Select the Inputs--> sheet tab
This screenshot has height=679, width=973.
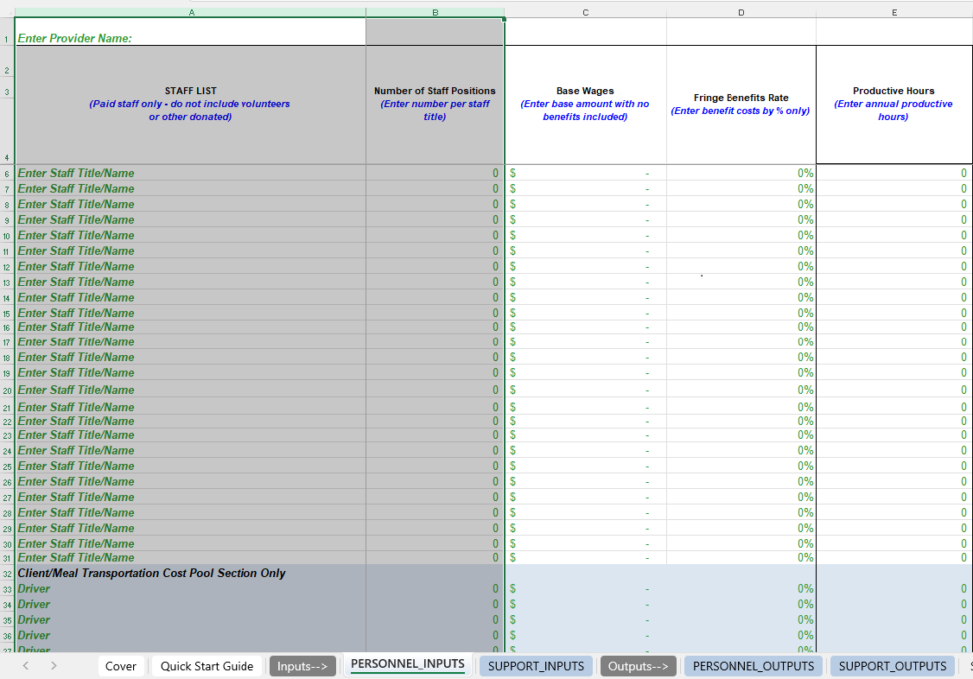(x=302, y=665)
